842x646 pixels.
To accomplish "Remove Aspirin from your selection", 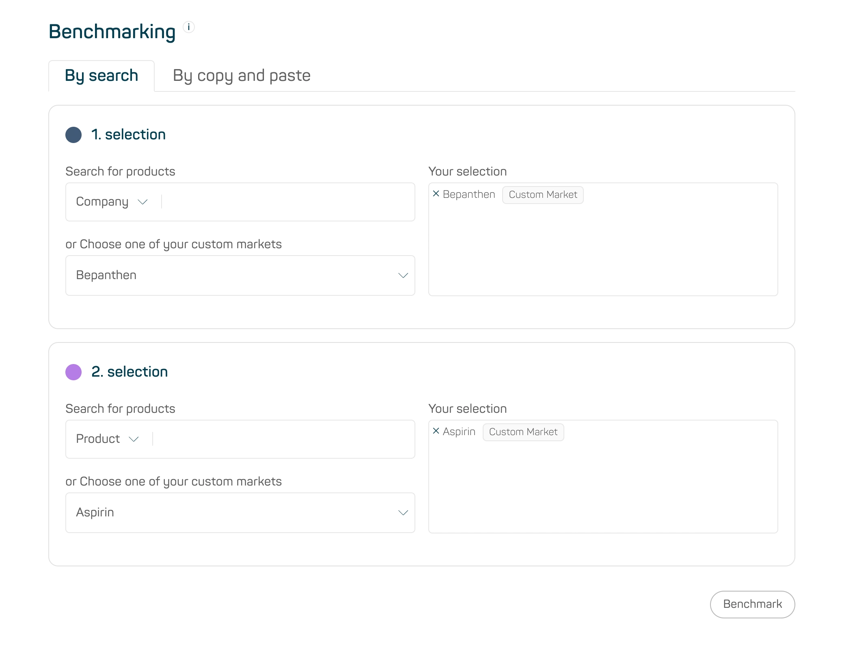I will [436, 431].
